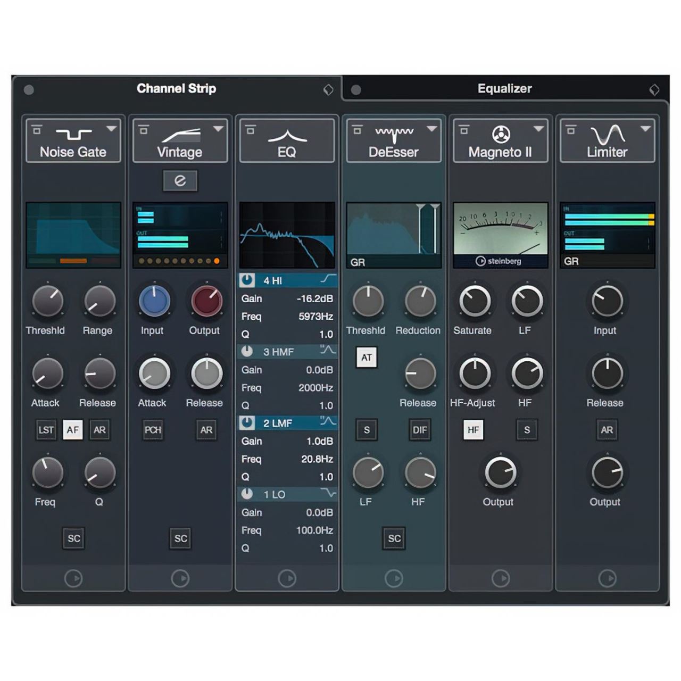Toggle Limiter bypass square icon
The image size is (681, 681).
pyautogui.click(x=571, y=130)
